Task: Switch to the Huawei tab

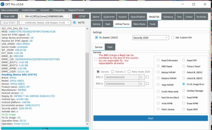Action: 123,17
